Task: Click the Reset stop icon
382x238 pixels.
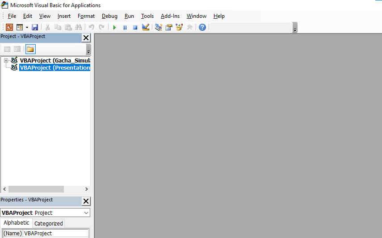Action: coord(135,27)
